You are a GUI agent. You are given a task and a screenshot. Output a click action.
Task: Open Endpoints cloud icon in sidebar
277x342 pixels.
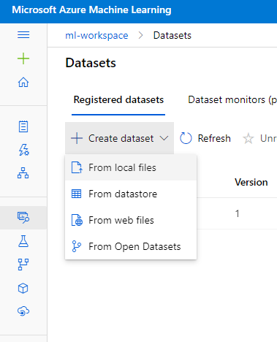[x=23, y=311]
